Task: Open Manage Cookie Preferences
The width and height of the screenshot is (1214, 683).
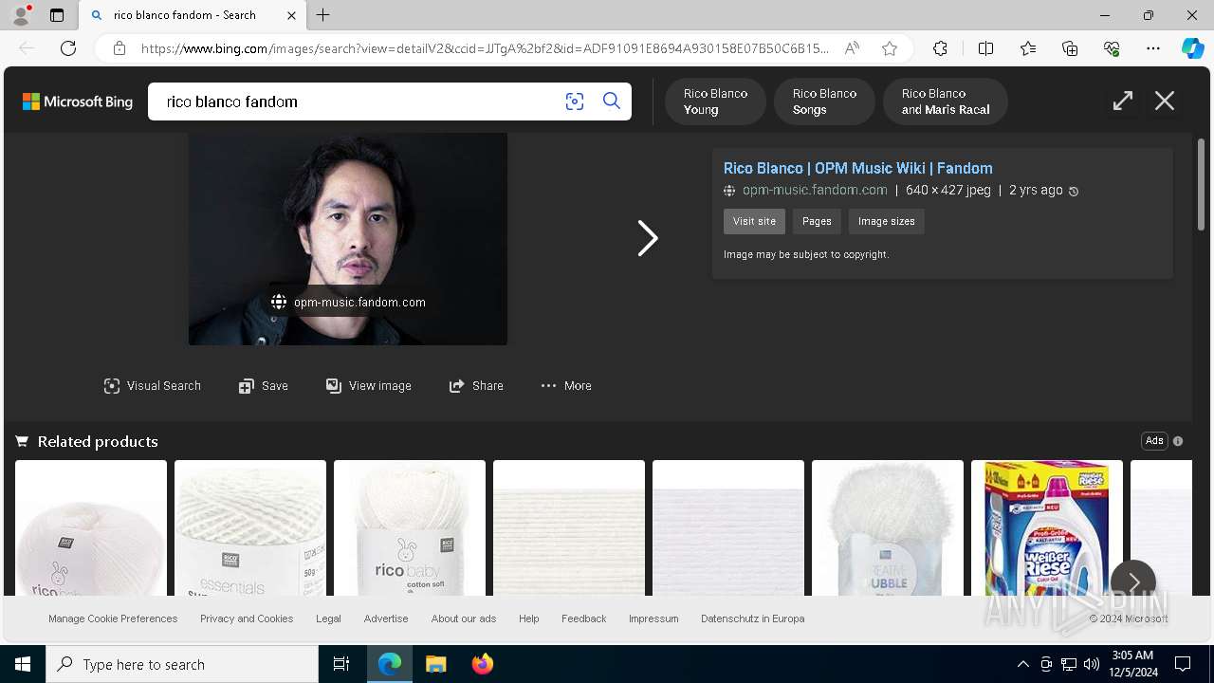Action: (x=113, y=618)
